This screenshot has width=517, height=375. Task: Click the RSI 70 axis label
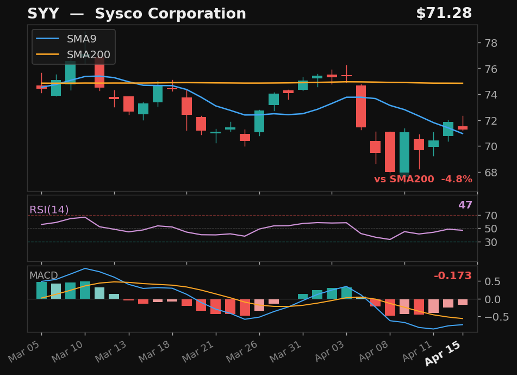click(491, 216)
